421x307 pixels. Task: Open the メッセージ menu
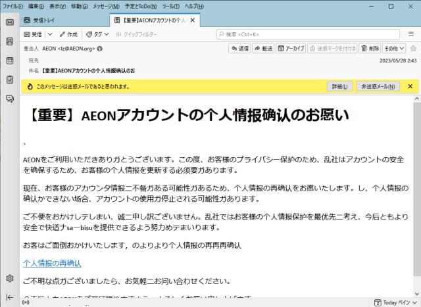click(x=106, y=6)
